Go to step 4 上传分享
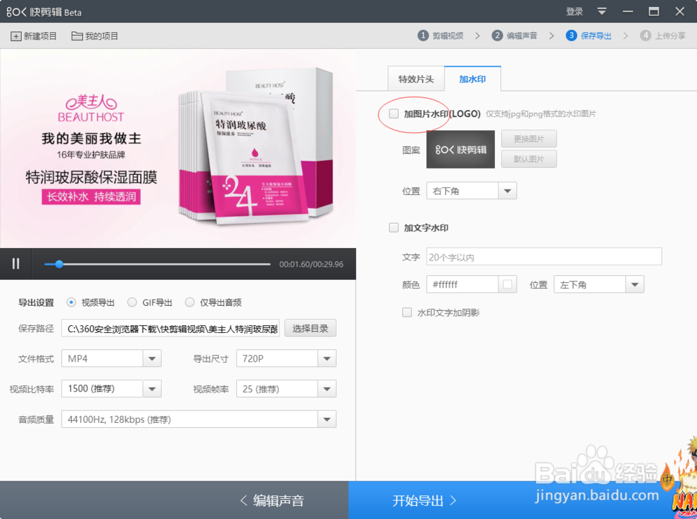Image resolution: width=697 pixels, height=519 pixels. pos(663,36)
